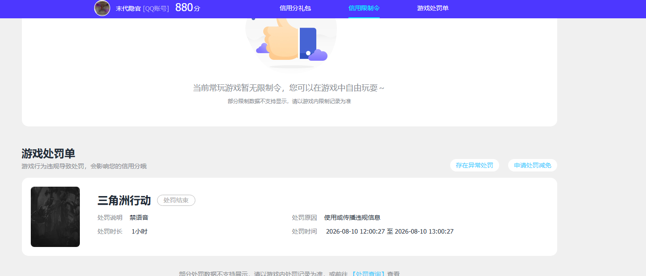Click 使用或传播违规信息 reason text
Image resolution: width=646 pixels, height=276 pixels.
(x=352, y=217)
